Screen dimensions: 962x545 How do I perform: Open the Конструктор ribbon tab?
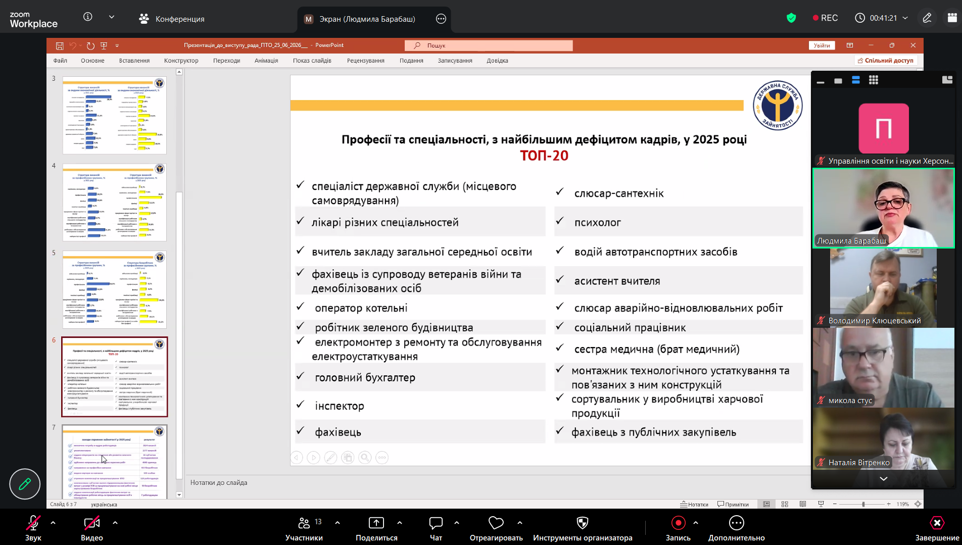[x=181, y=61]
